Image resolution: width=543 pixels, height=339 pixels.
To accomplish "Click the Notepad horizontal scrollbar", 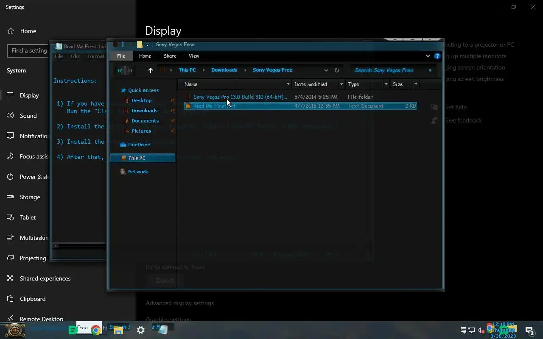I will click(x=79, y=246).
